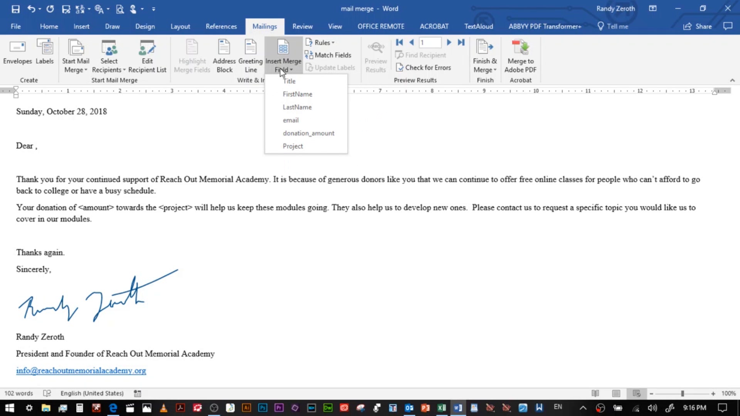Image resolution: width=740 pixels, height=416 pixels.
Task: Open the Start Mail Merge dropdown
Action: coord(76,56)
